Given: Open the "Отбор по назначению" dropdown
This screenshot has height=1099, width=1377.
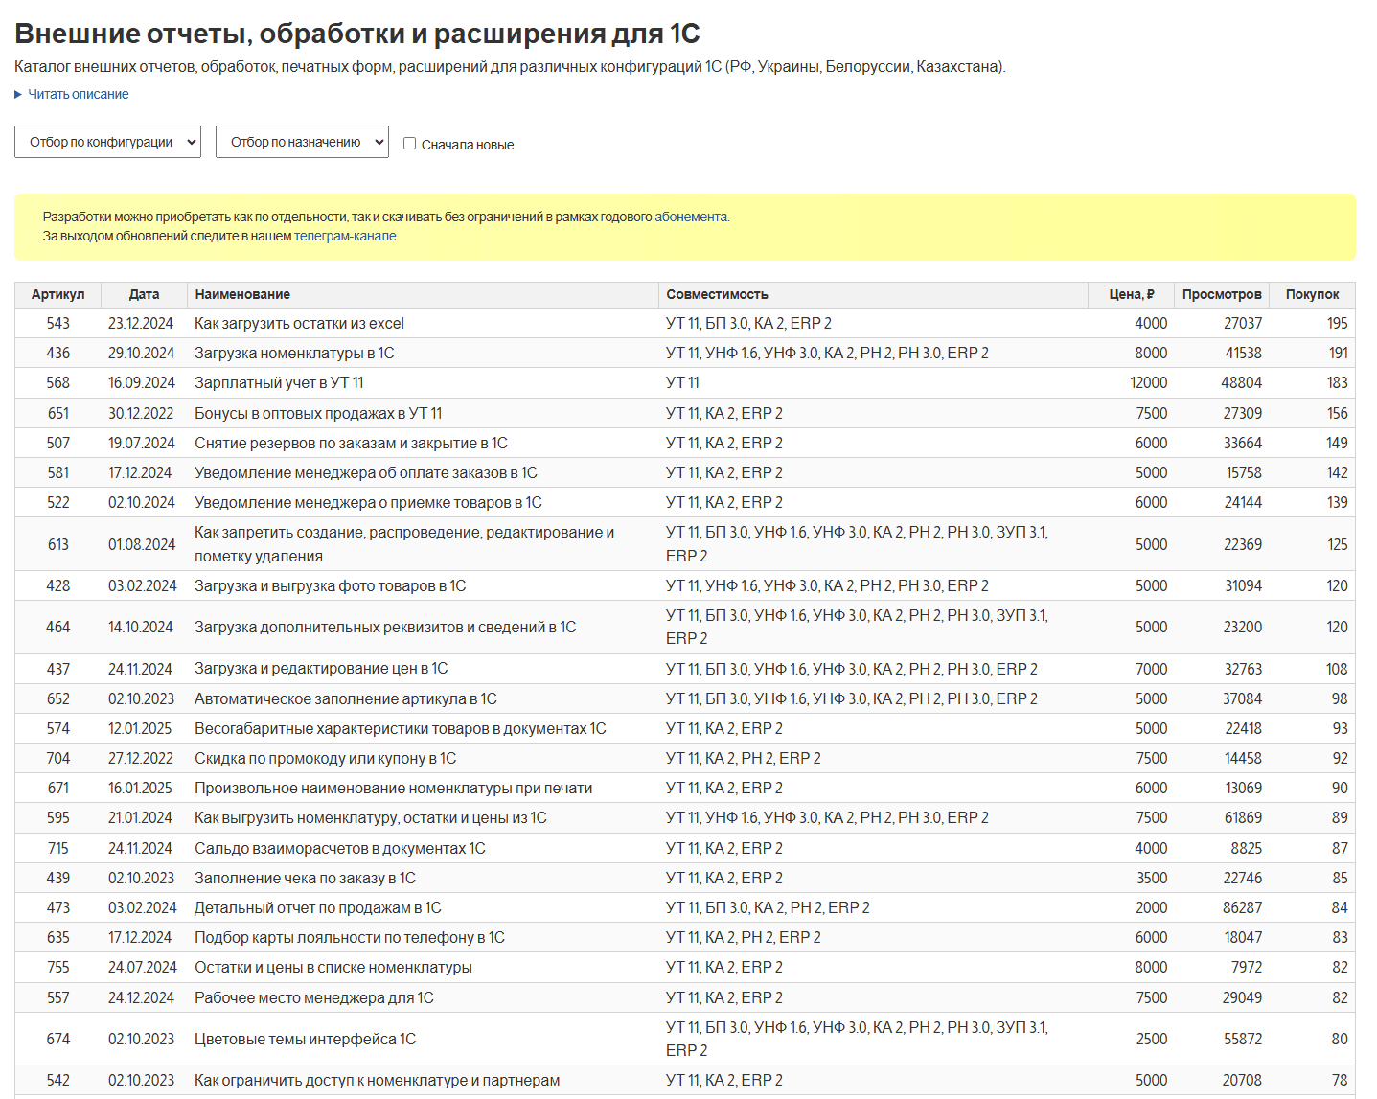Looking at the screenshot, I should pyautogui.click(x=302, y=142).
